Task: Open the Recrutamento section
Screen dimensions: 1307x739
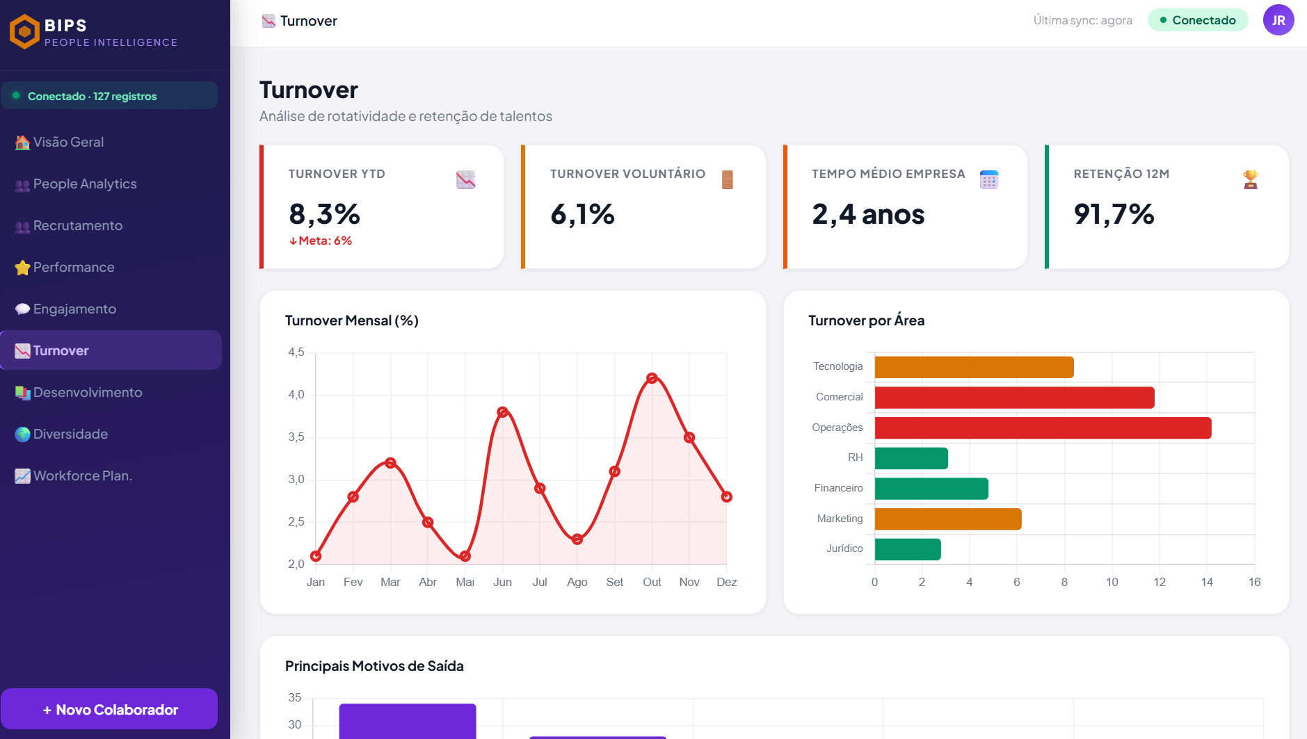Action: coord(111,225)
